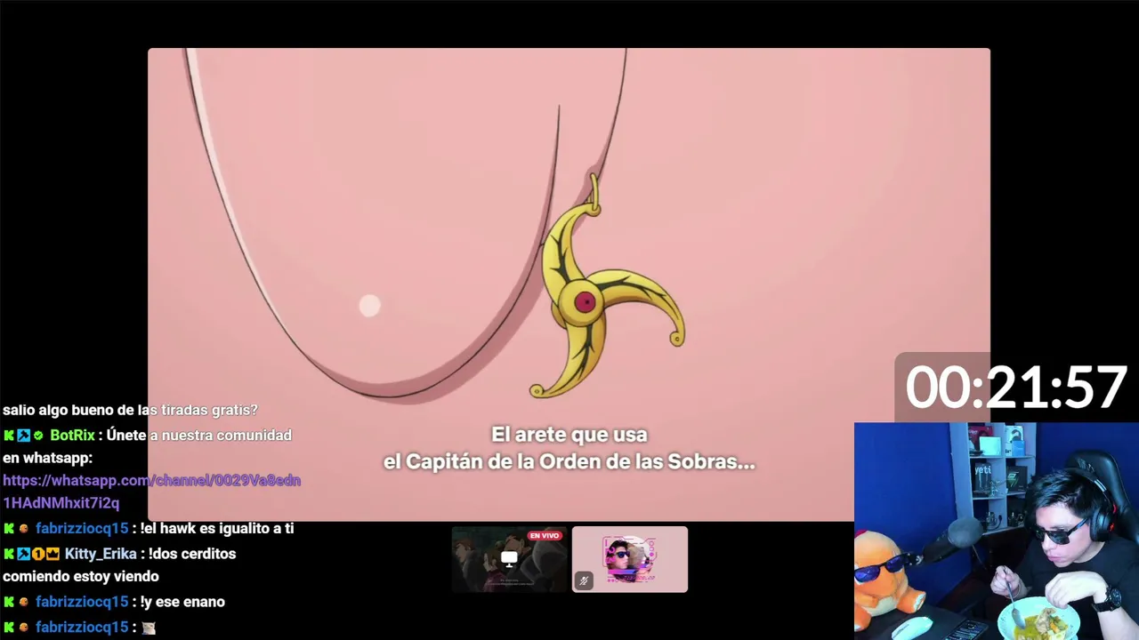Click the orange number-one badge beside Kitty_Erika

pos(38,554)
